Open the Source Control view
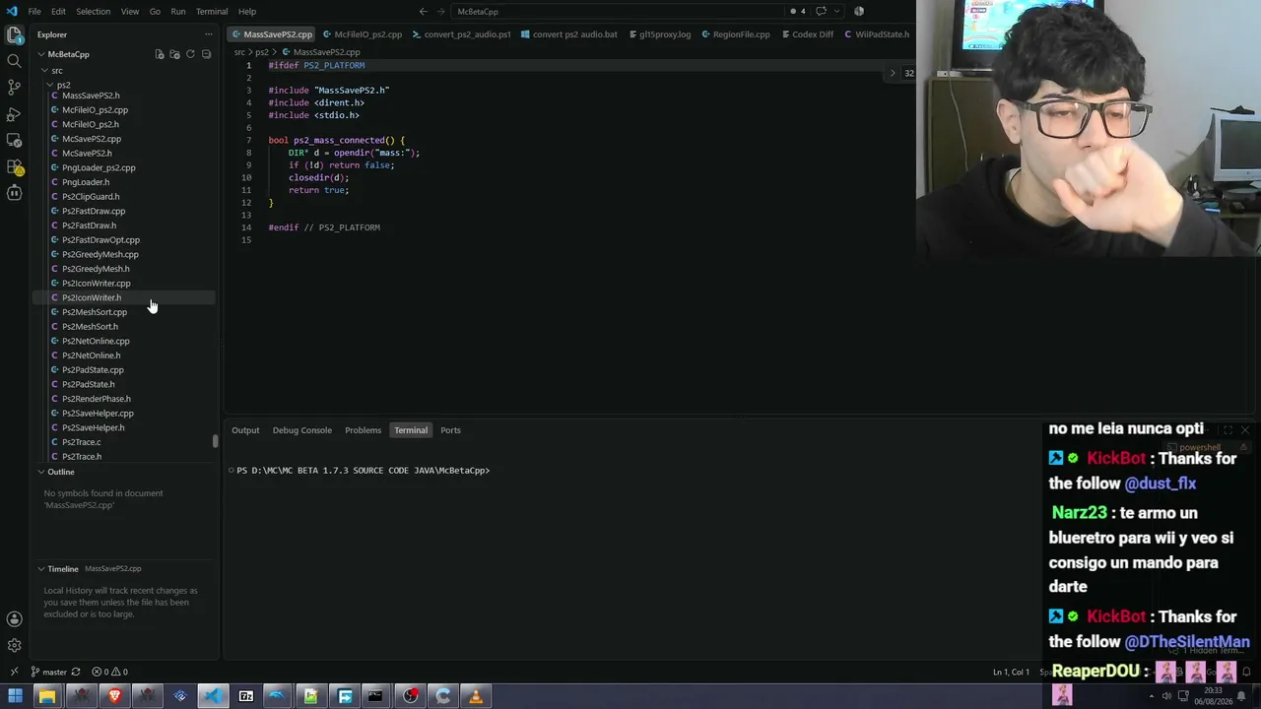The image size is (1261, 709). click(14, 88)
